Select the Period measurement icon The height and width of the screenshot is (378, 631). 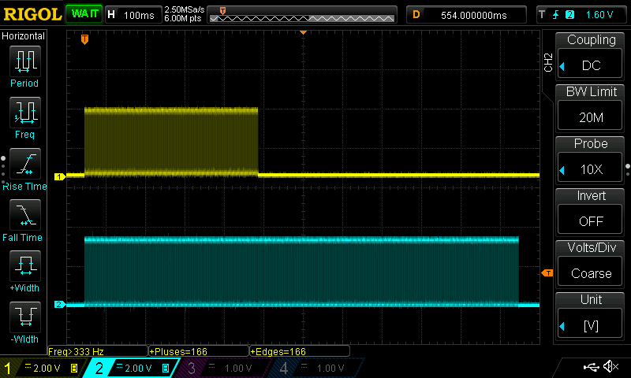[x=24, y=61]
